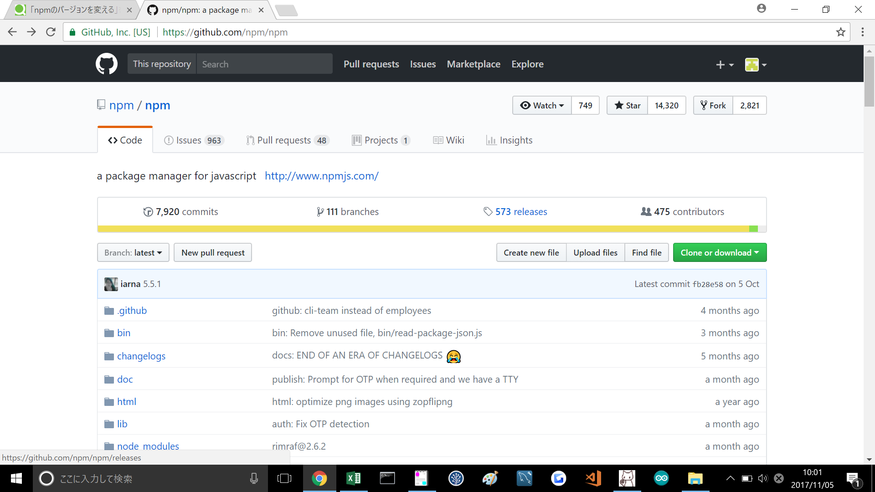
Task: Click the commits history icon
Action: click(148, 211)
